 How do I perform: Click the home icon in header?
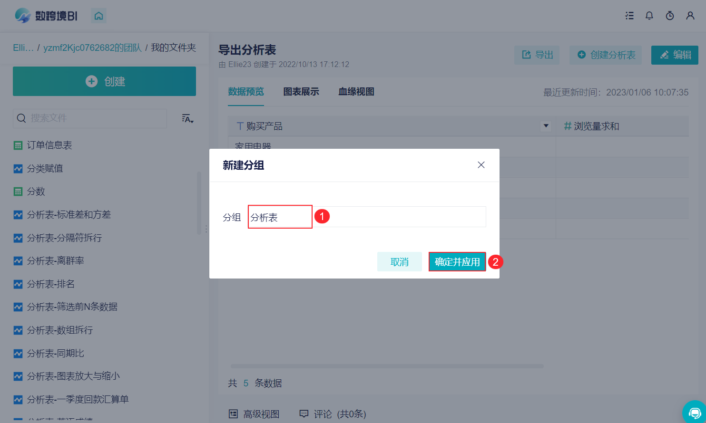point(98,16)
